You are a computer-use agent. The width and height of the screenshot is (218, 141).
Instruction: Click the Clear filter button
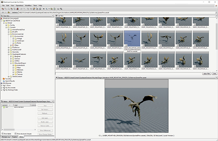[x=214, y=73]
